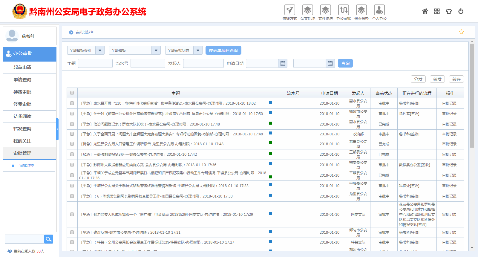The image size is (478, 257).
Task: Open the 审批监控 submenu item
Action: pos(27,166)
